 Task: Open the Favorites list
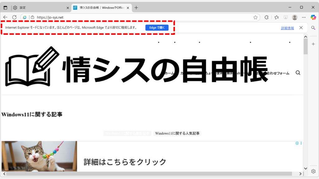point(276,18)
